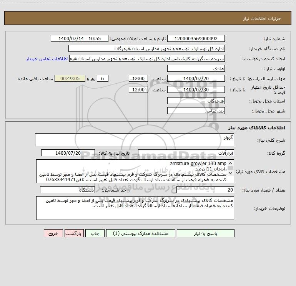The height and width of the screenshot is (286, 296).
Task: Open اطلاعات تماس خریدار link
Action: pyautogui.click(x=47, y=59)
